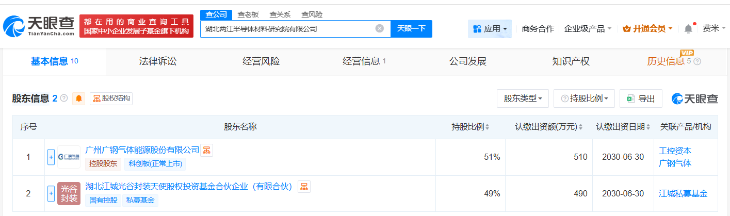Click the orange shareholder alert bell

[x=79, y=98]
